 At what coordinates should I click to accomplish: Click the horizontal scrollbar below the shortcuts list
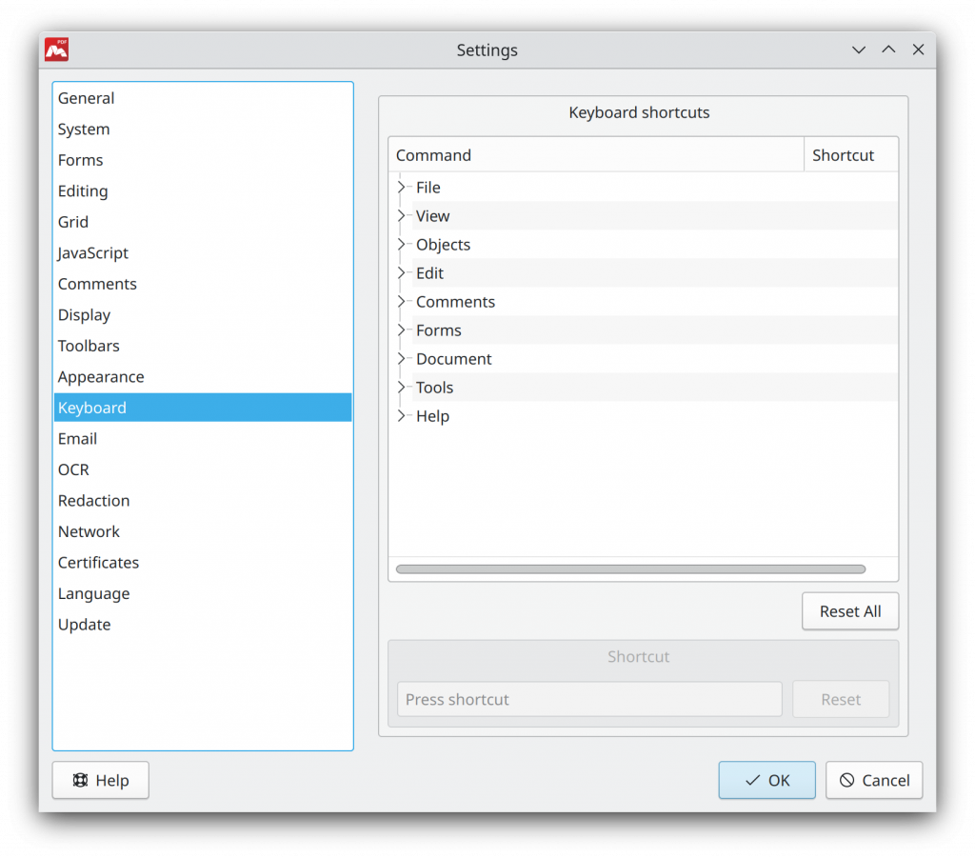[x=628, y=569]
